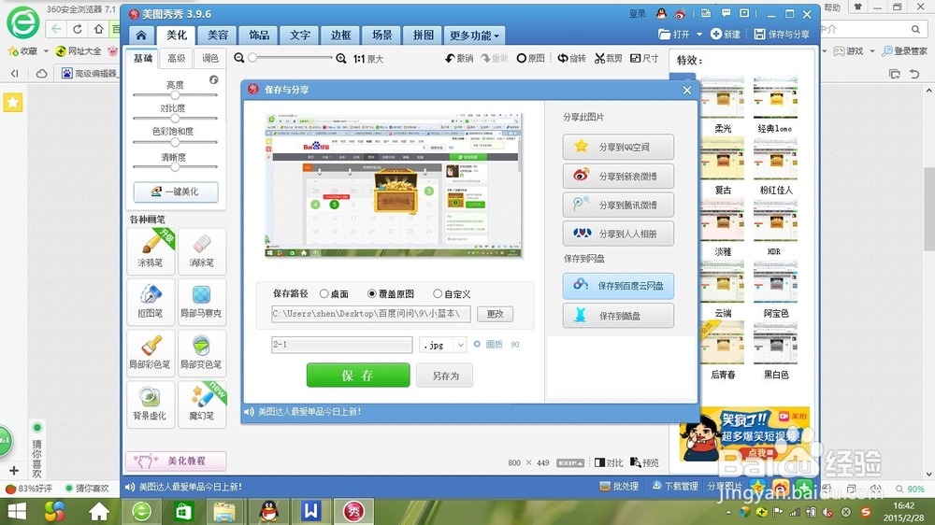
Task: Click the 对比 compare icon
Action: point(609,462)
